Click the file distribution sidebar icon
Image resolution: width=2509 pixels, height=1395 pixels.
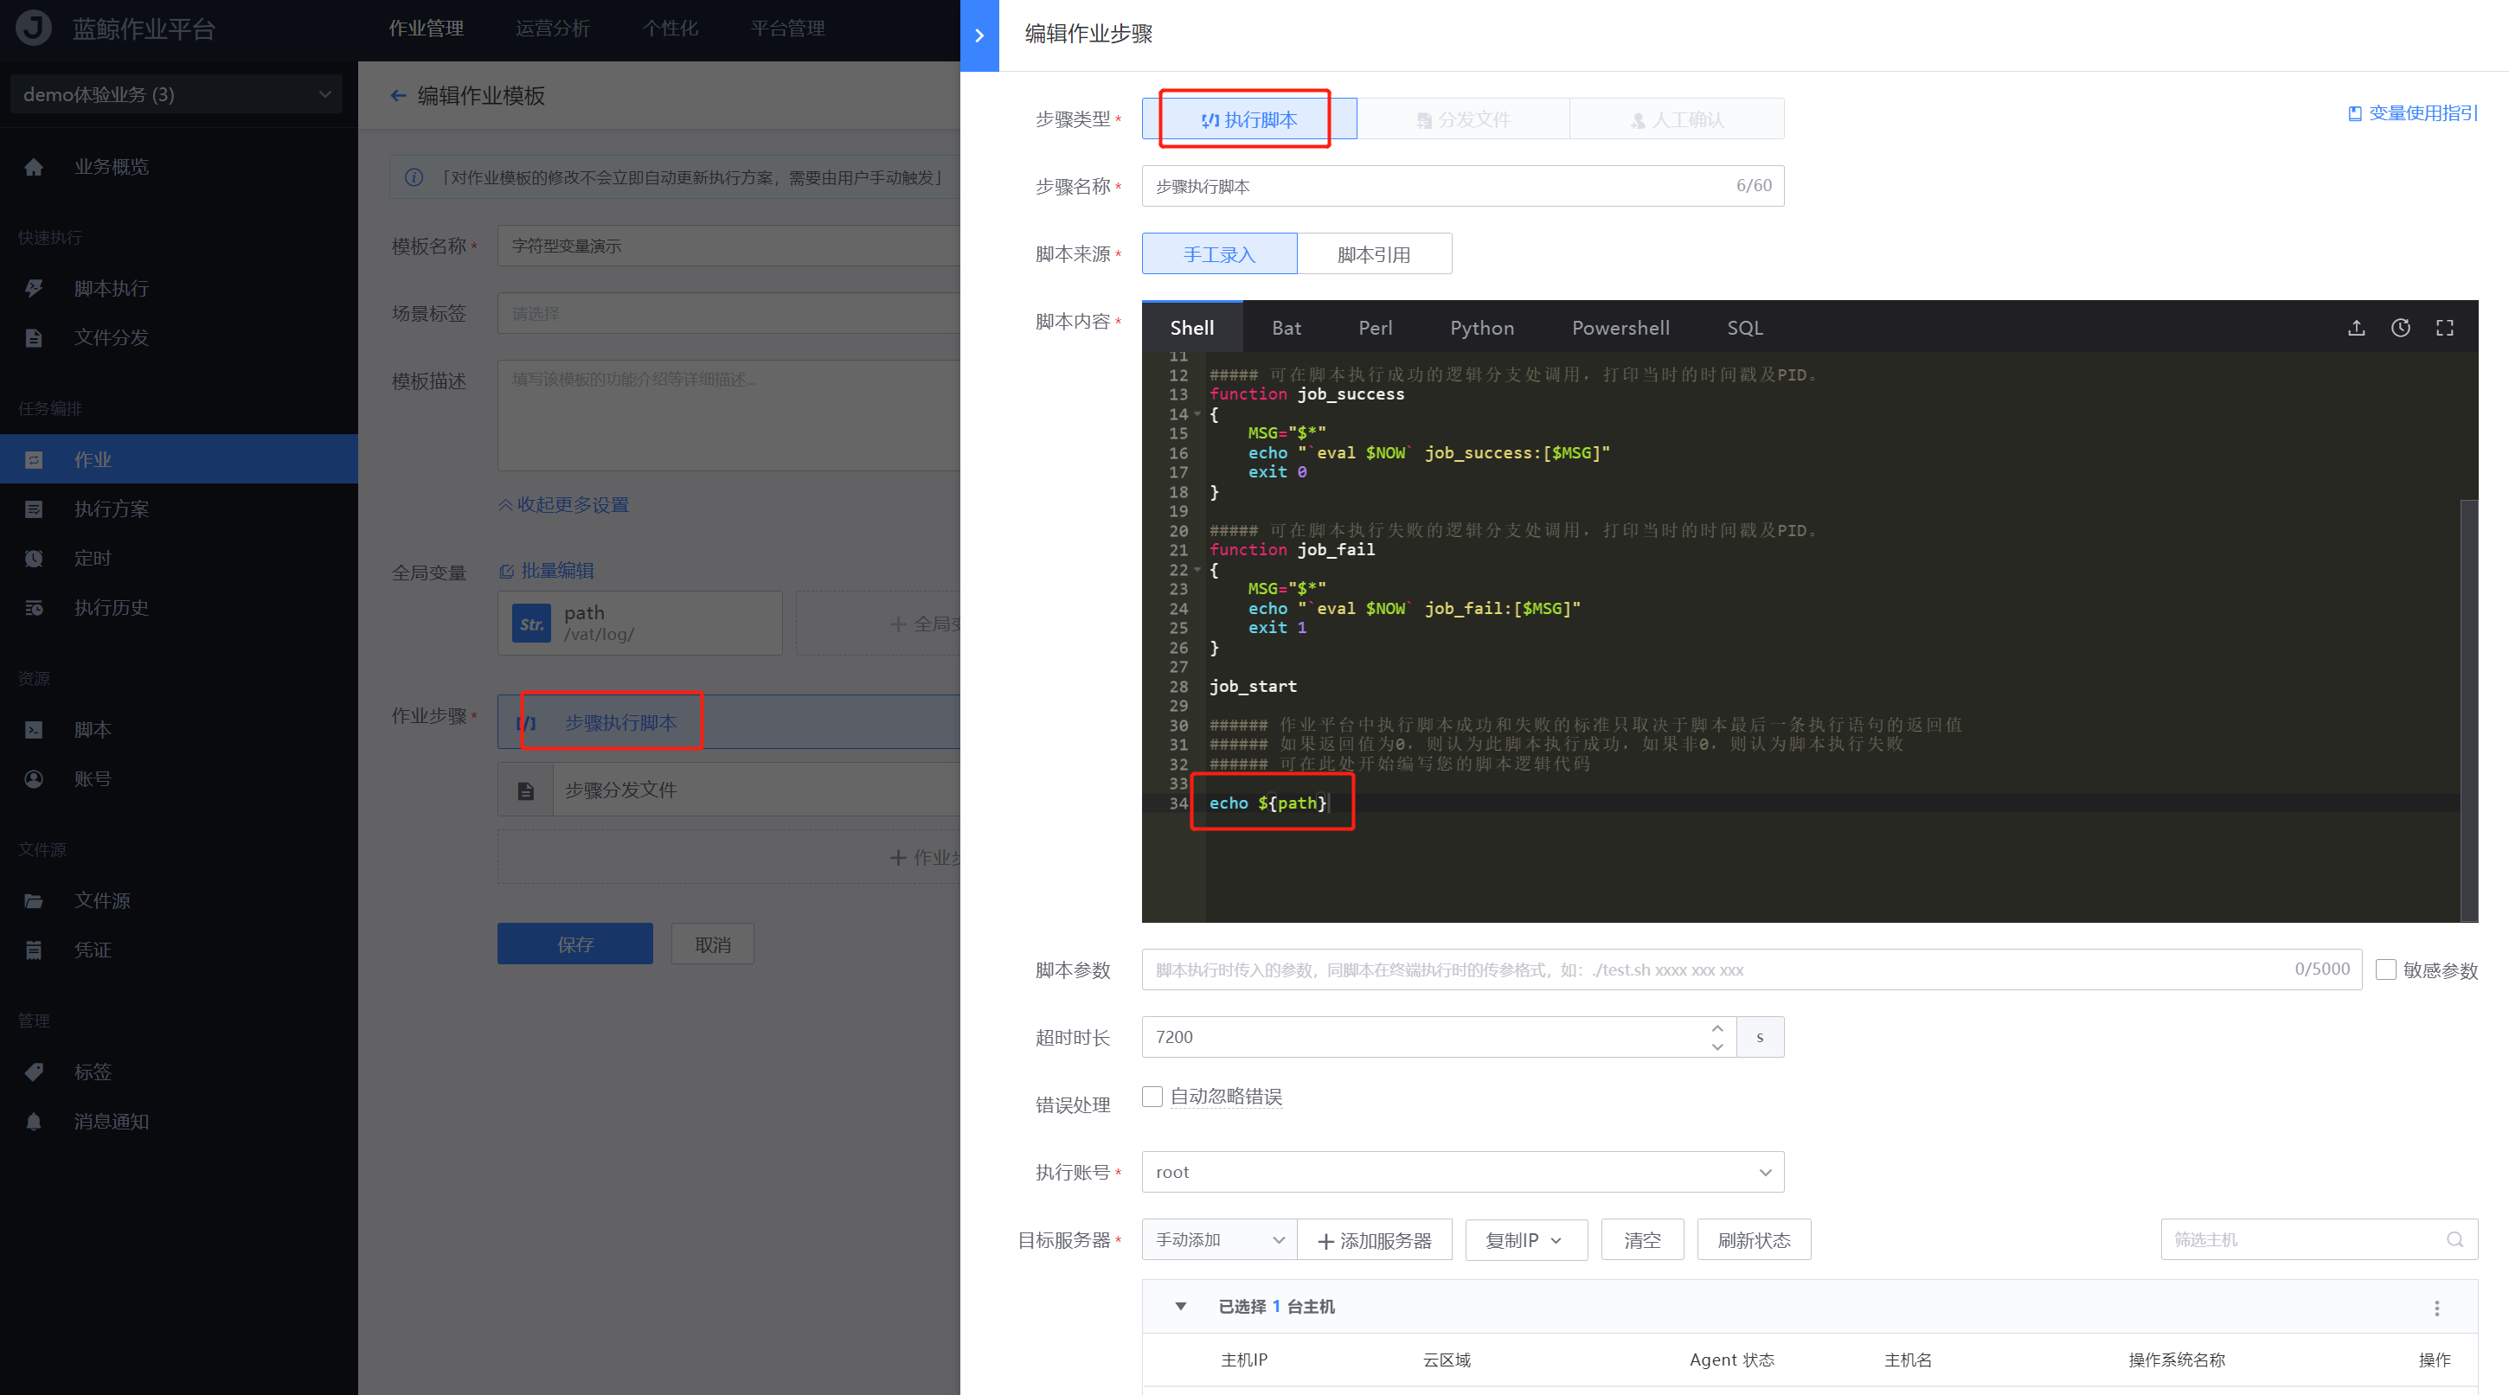coord(34,338)
